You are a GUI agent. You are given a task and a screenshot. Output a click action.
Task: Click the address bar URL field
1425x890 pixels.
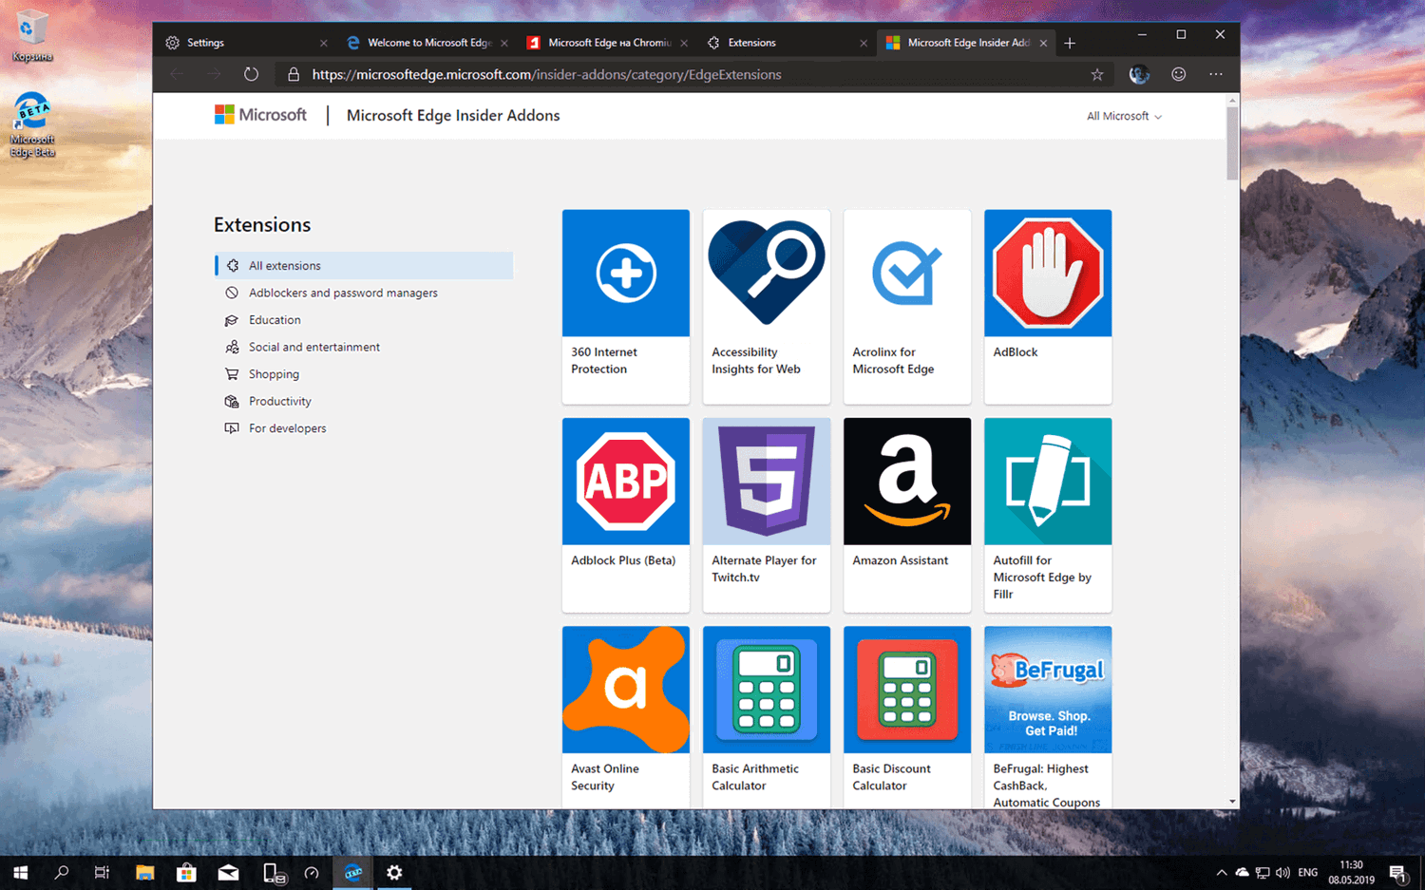click(693, 74)
